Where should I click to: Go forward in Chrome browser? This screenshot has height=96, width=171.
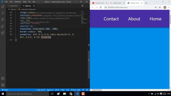pos(96,7)
